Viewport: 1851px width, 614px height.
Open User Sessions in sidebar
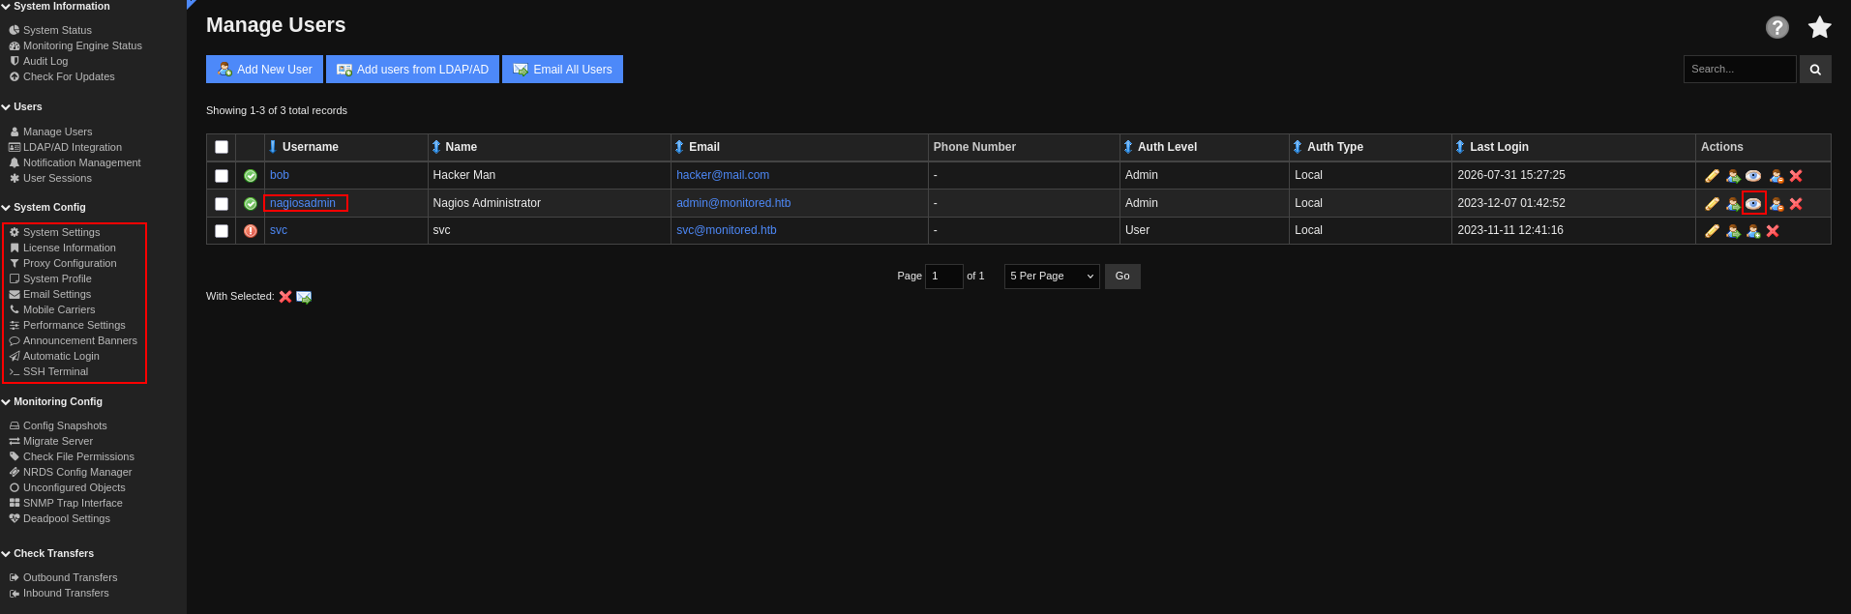[57, 178]
